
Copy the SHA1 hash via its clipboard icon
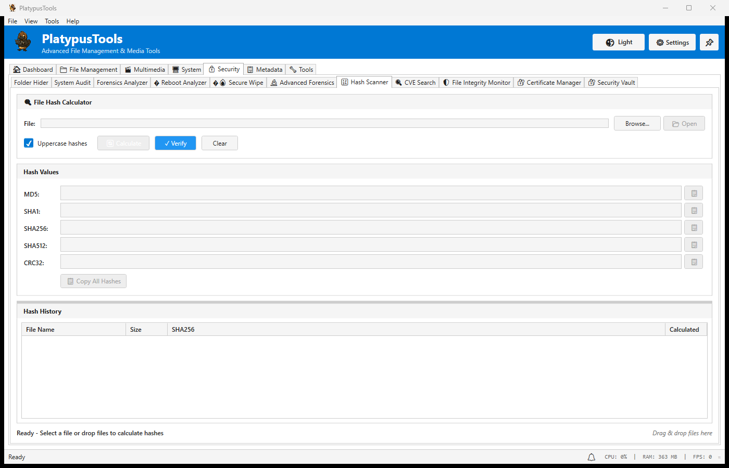[x=693, y=210]
